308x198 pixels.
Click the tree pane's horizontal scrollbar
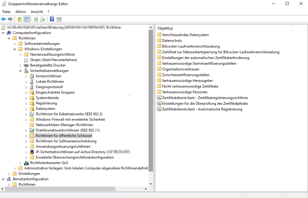(x=60, y=189)
